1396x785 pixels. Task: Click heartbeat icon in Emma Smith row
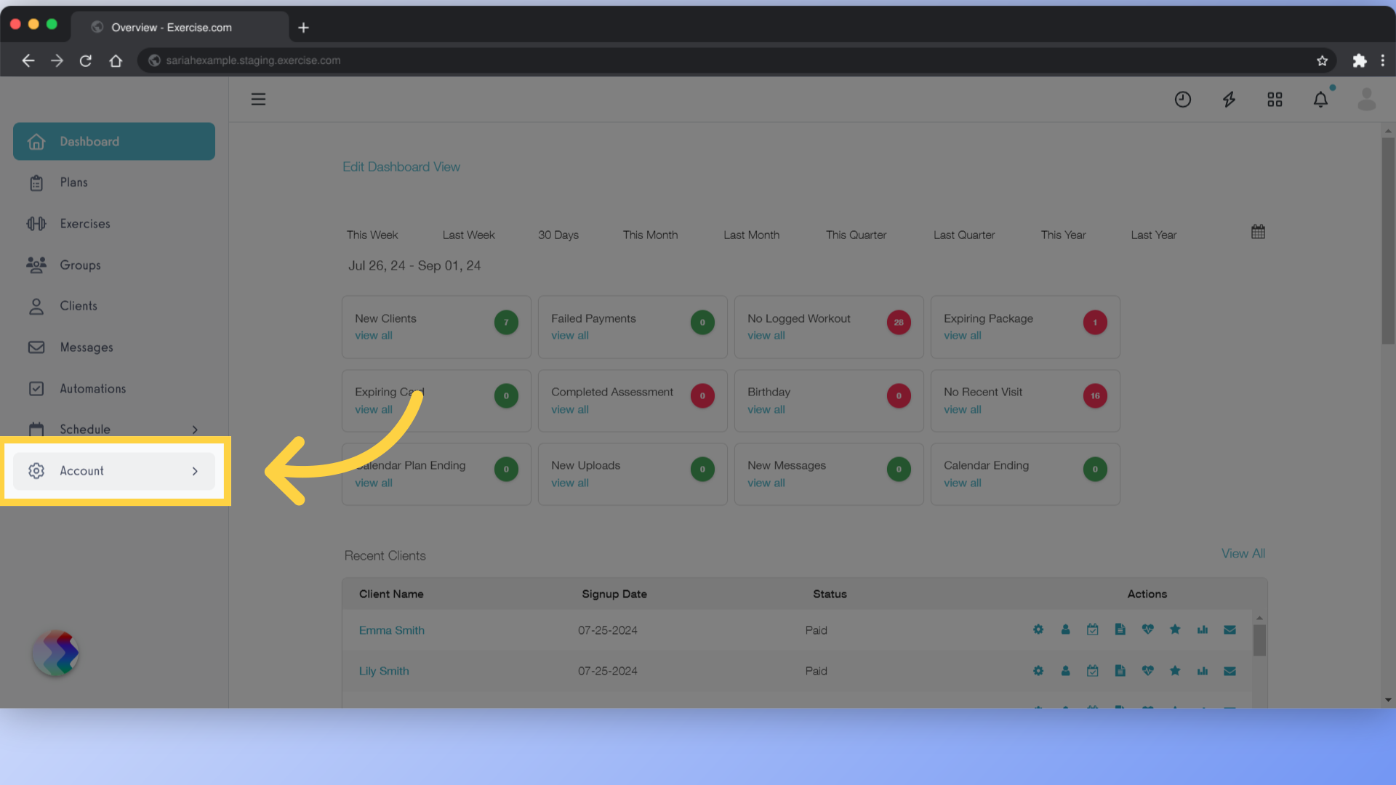(1148, 629)
